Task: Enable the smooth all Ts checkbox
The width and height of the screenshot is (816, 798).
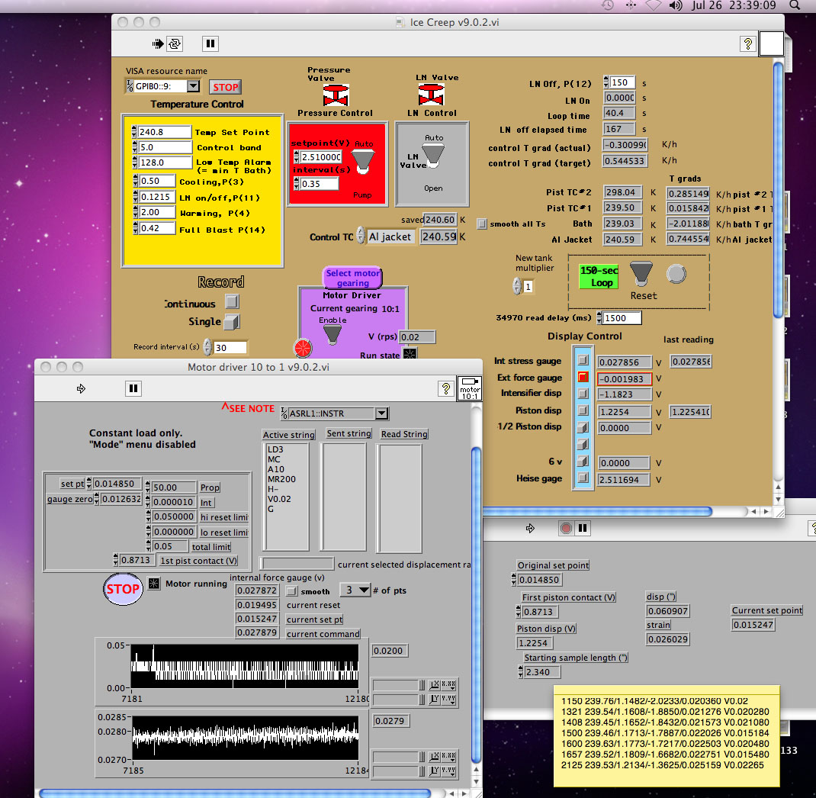Action: 481,224
